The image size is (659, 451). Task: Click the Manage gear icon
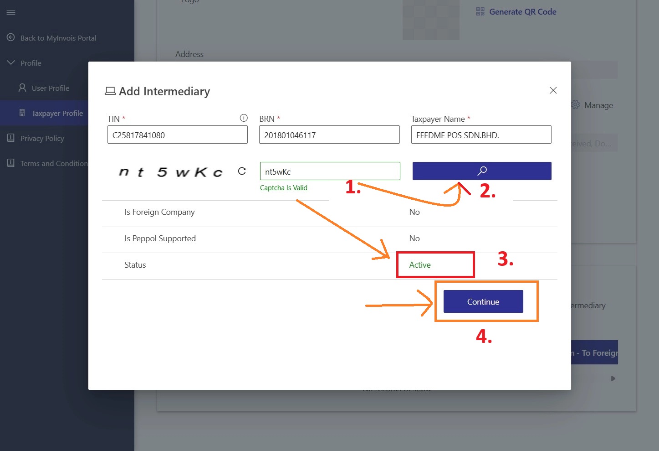[x=576, y=105]
